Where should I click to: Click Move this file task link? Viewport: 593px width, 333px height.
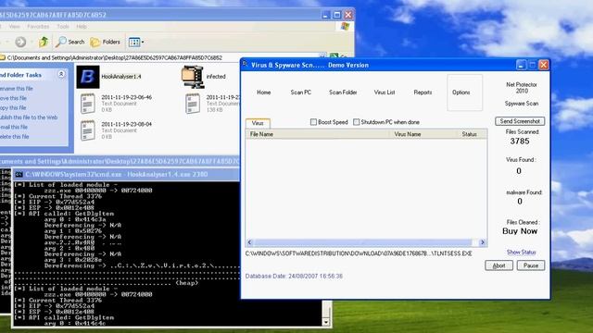tap(13, 98)
